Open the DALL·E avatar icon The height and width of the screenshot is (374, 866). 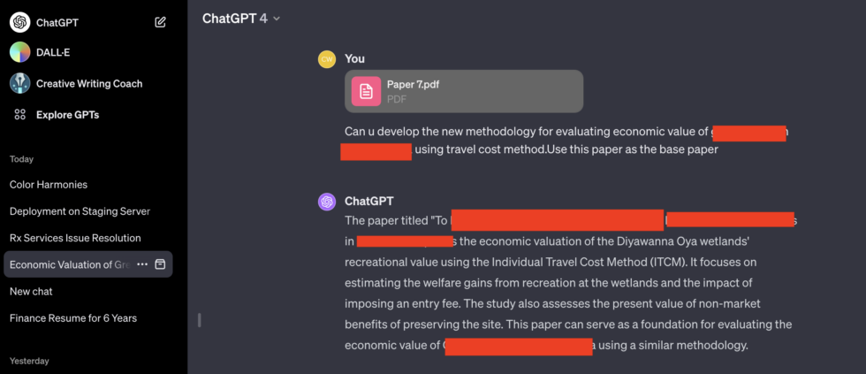tap(19, 52)
